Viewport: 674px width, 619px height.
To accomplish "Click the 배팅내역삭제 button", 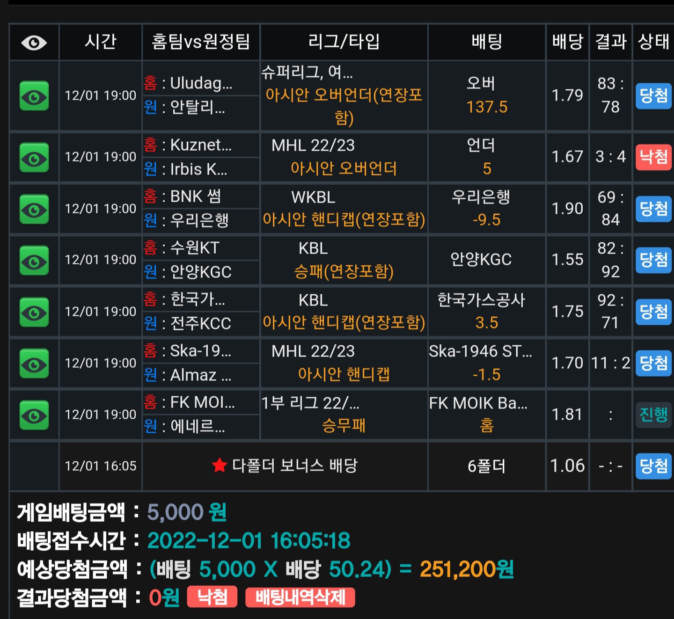I will pos(300,597).
